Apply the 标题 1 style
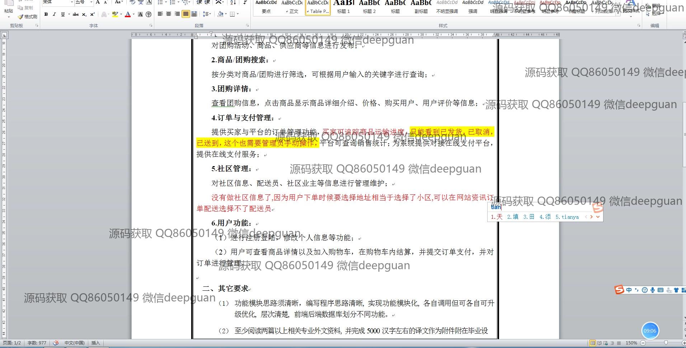Viewport: 686px width, 348px height. click(343, 7)
